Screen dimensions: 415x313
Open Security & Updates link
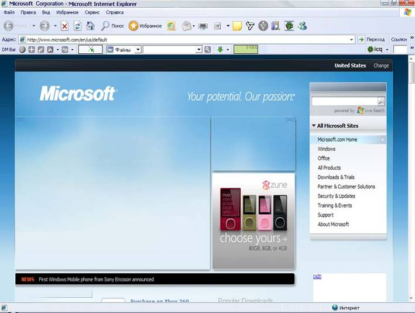(336, 196)
